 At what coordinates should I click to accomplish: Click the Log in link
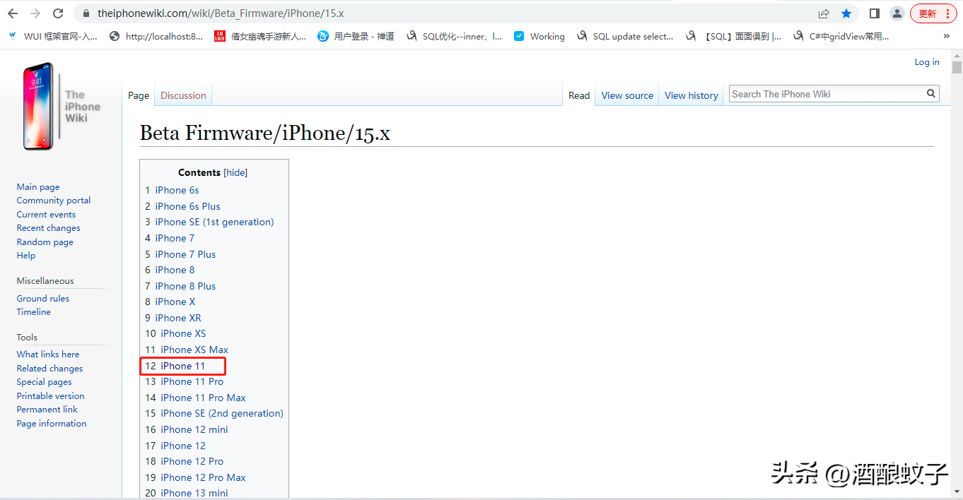point(927,62)
